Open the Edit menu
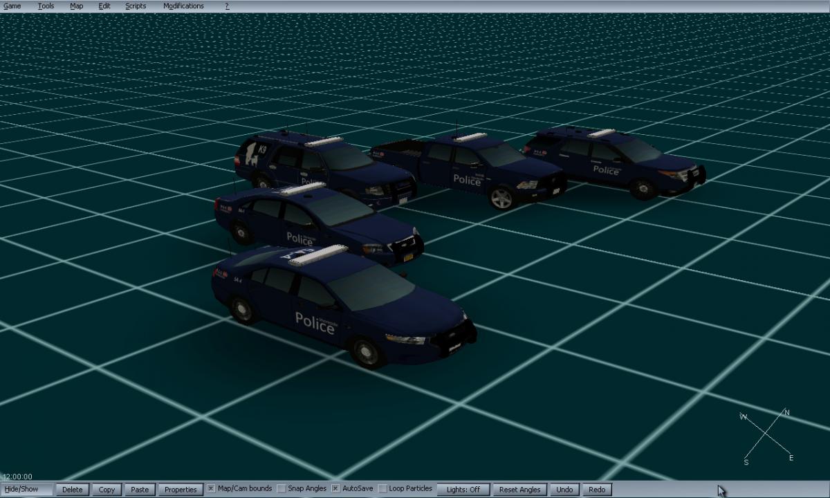This screenshot has height=498, width=830. point(104,6)
